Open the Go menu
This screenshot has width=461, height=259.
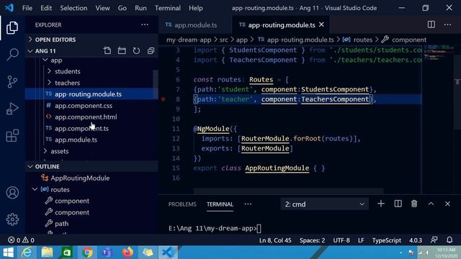pyautogui.click(x=122, y=8)
